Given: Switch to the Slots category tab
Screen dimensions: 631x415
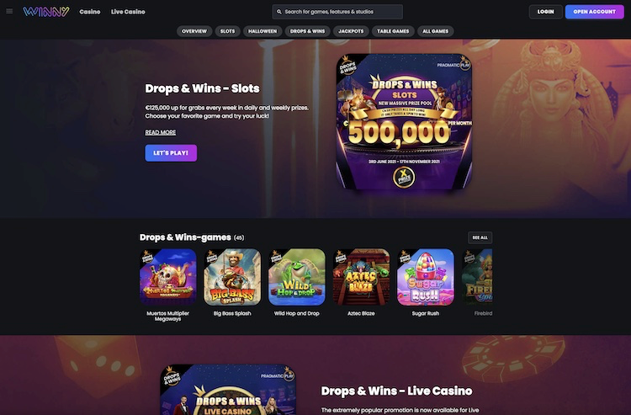Looking at the screenshot, I should tap(227, 31).
